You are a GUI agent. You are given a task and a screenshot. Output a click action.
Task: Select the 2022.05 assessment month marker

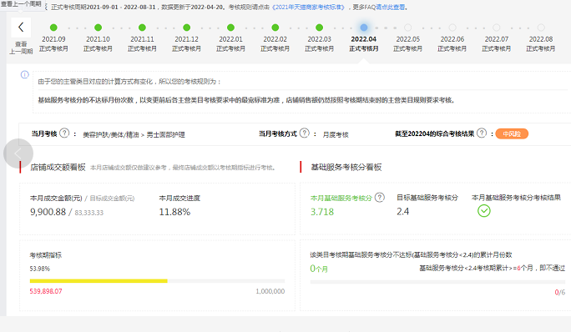(408, 28)
